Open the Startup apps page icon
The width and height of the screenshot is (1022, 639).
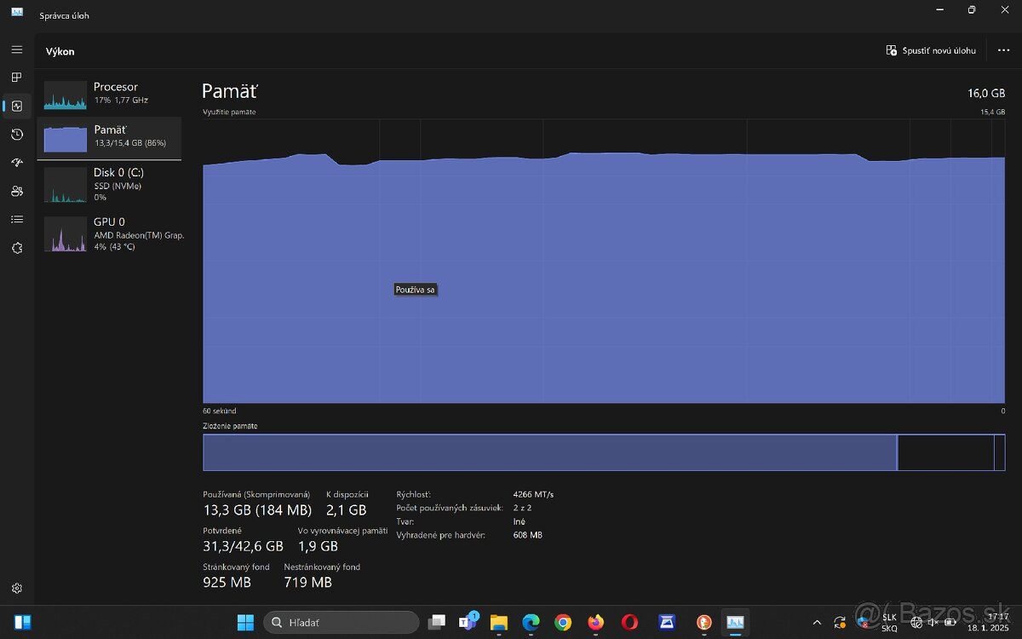[x=16, y=163]
